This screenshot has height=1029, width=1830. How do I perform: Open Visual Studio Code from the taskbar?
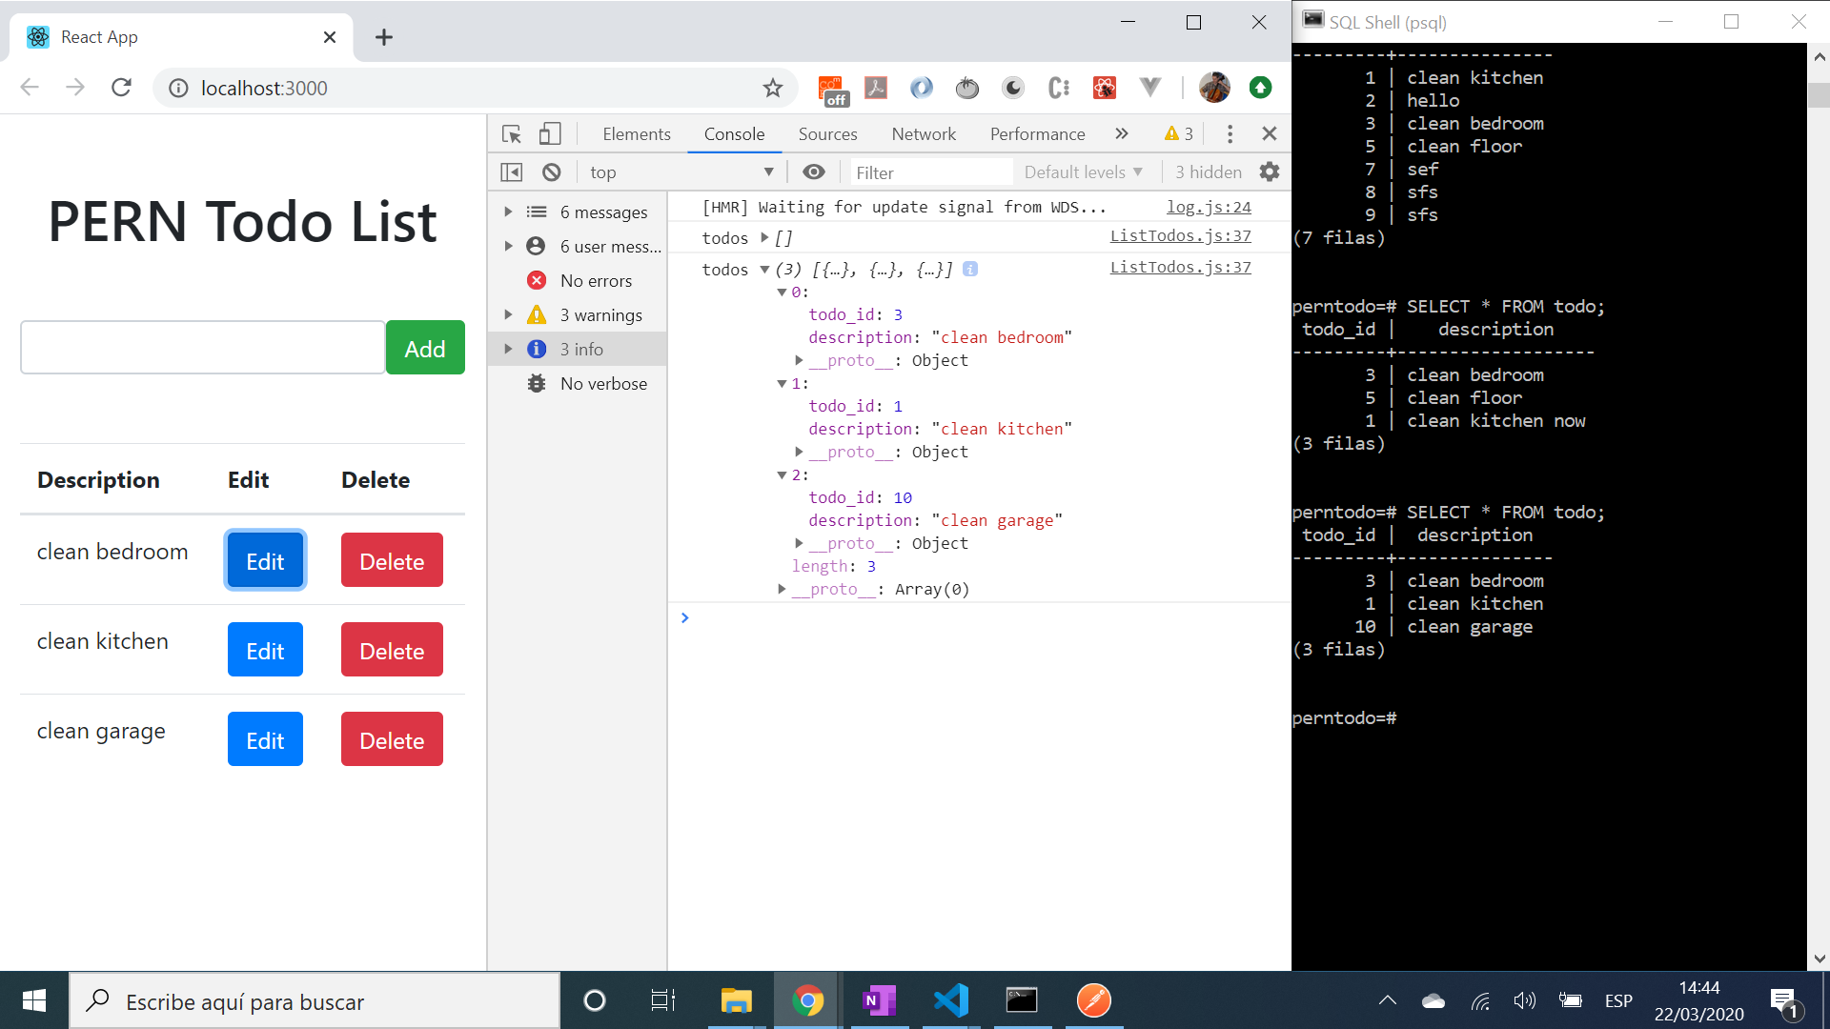pos(950,1000)
